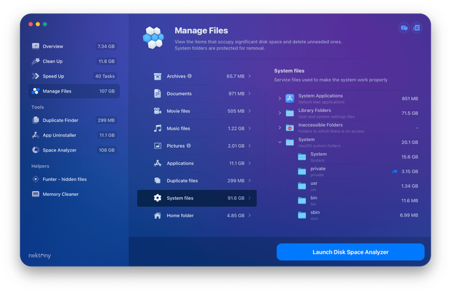Click the news panel icon at top right

tap(417, 28)
